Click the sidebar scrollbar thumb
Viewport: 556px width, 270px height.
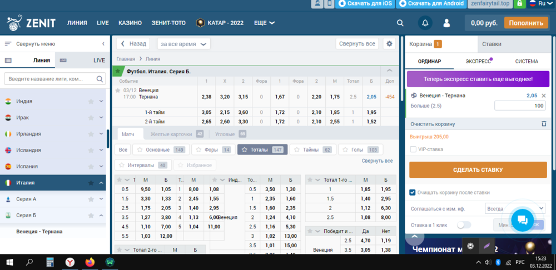coord(108,139)
